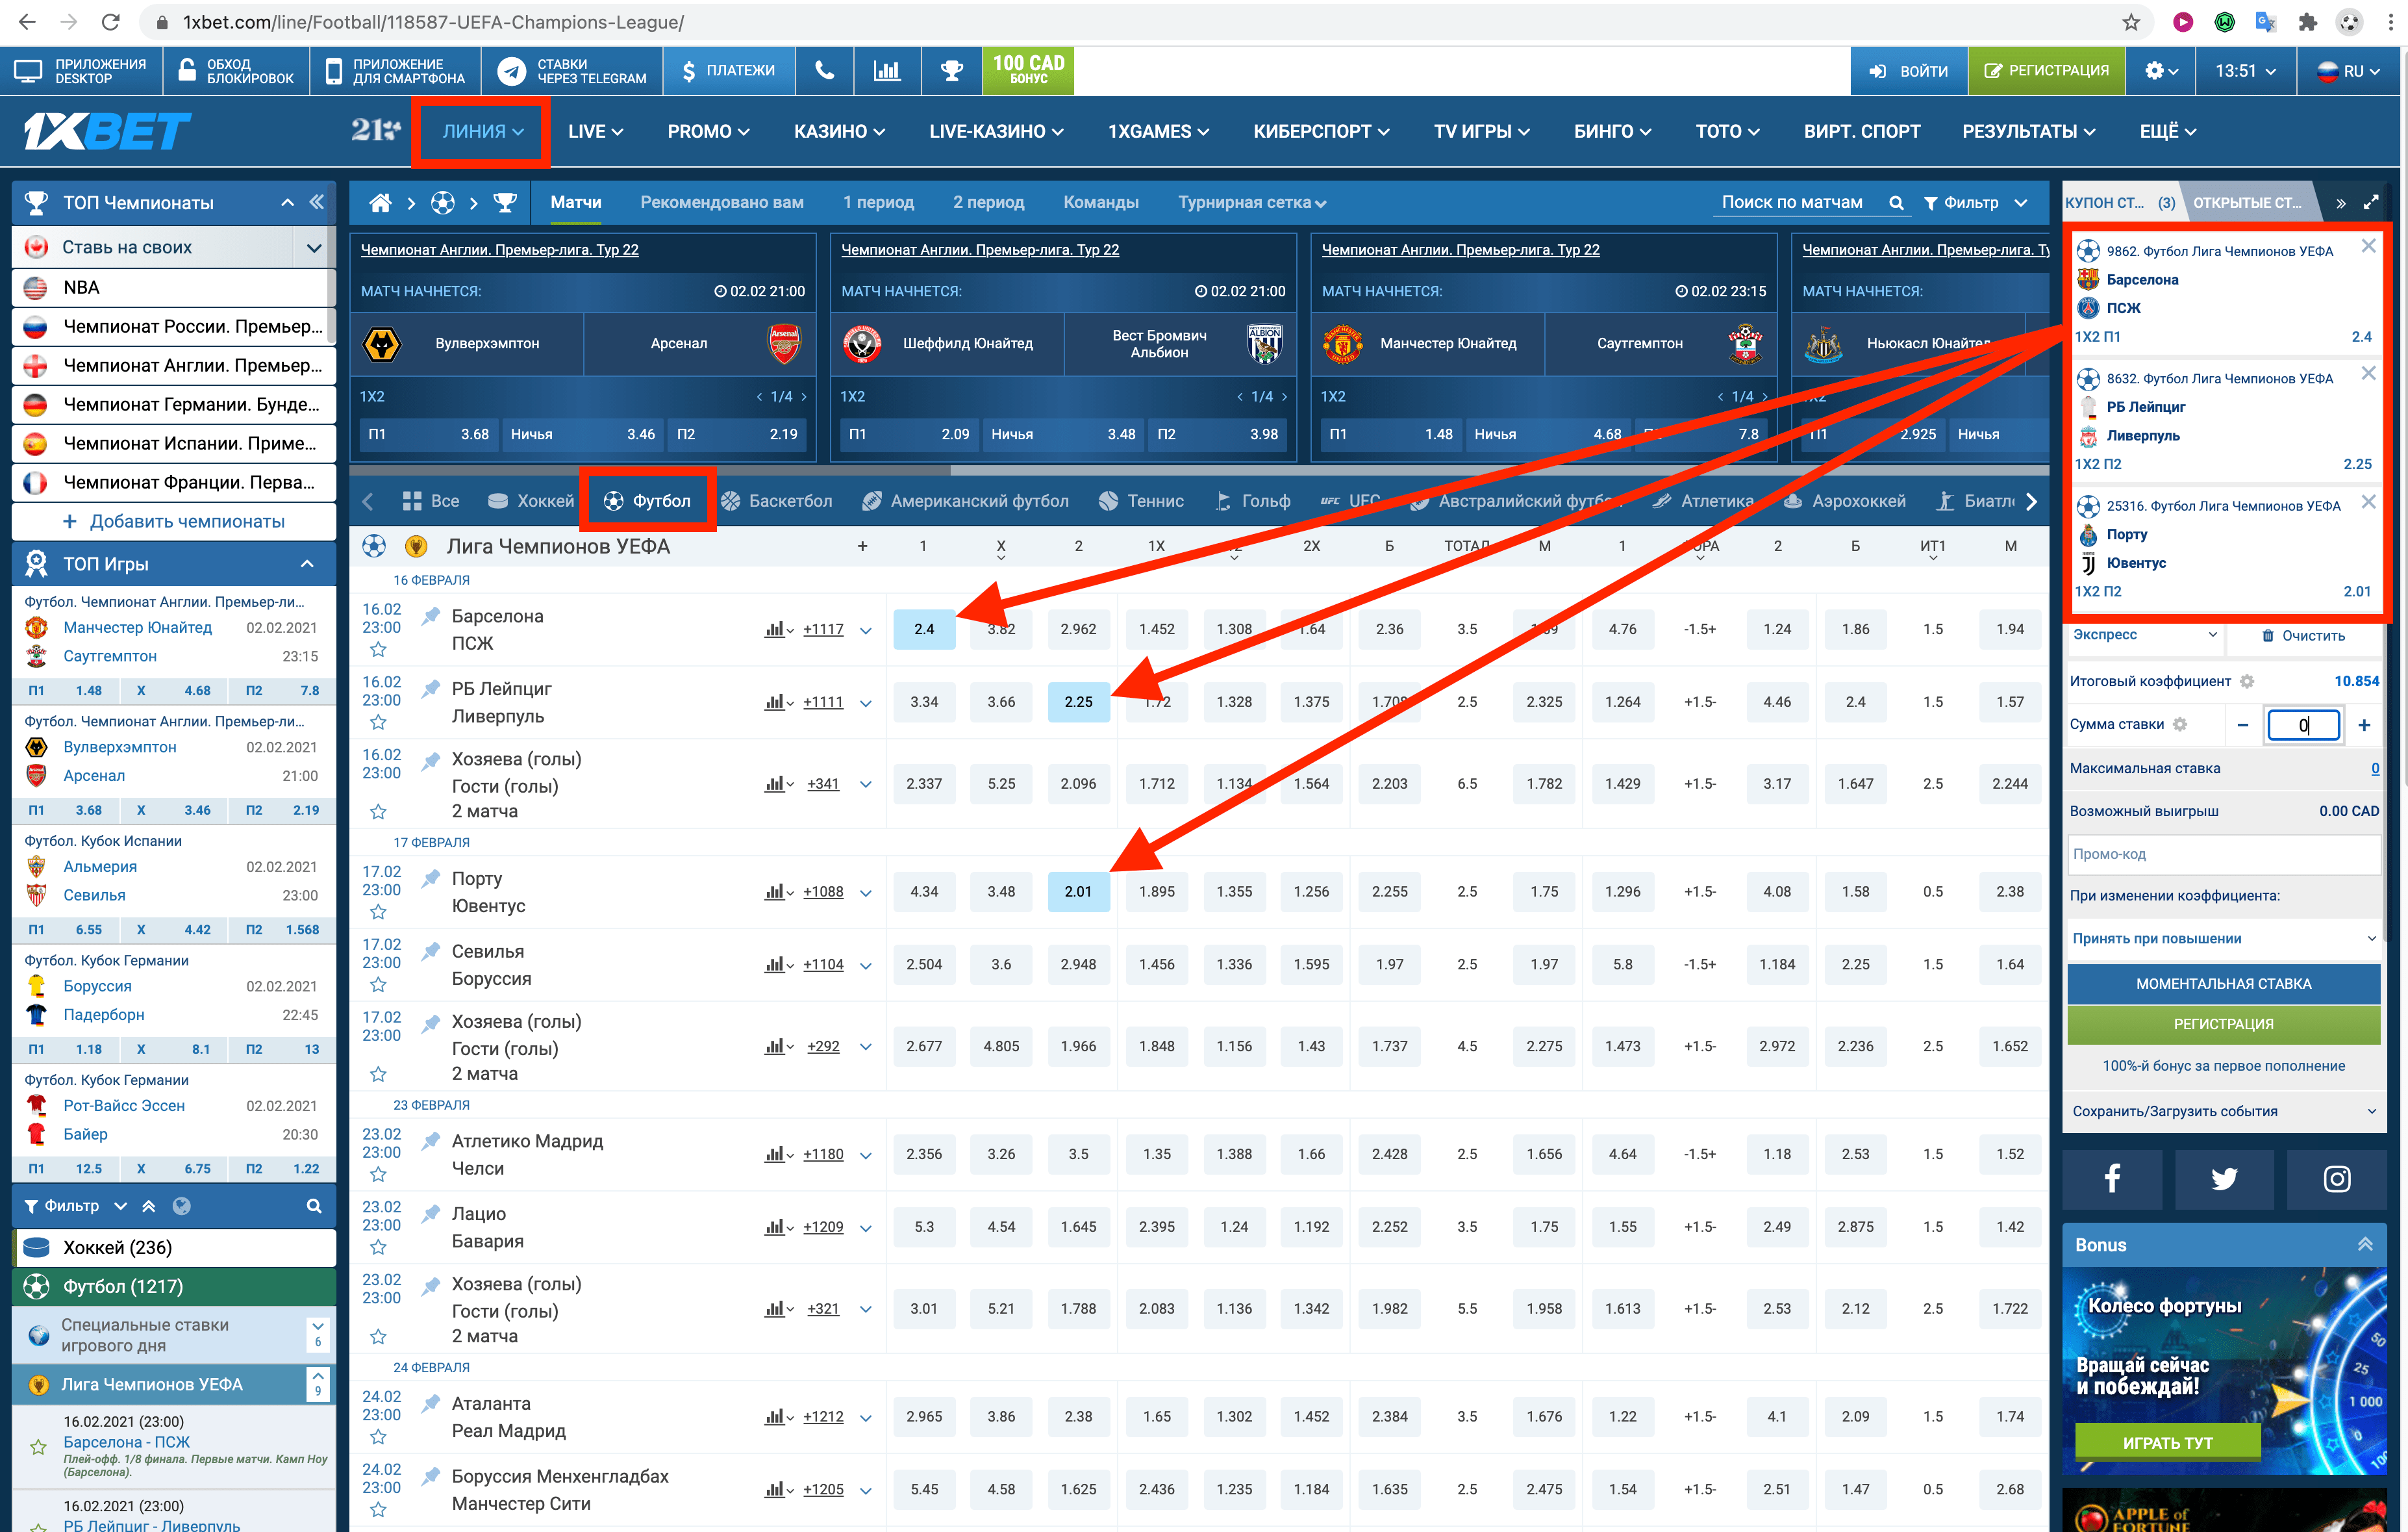Screen dimensions: 2408x1532
Task: Select 2.356 odds for Atletico Madrid win
Action: pos(923,1154)
